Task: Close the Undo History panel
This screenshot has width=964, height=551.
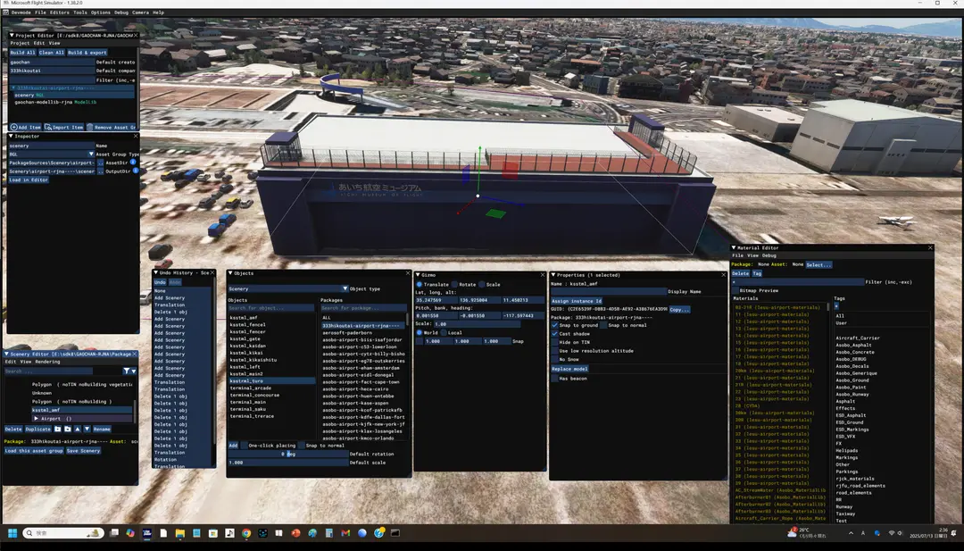Action: coord(212,272)
